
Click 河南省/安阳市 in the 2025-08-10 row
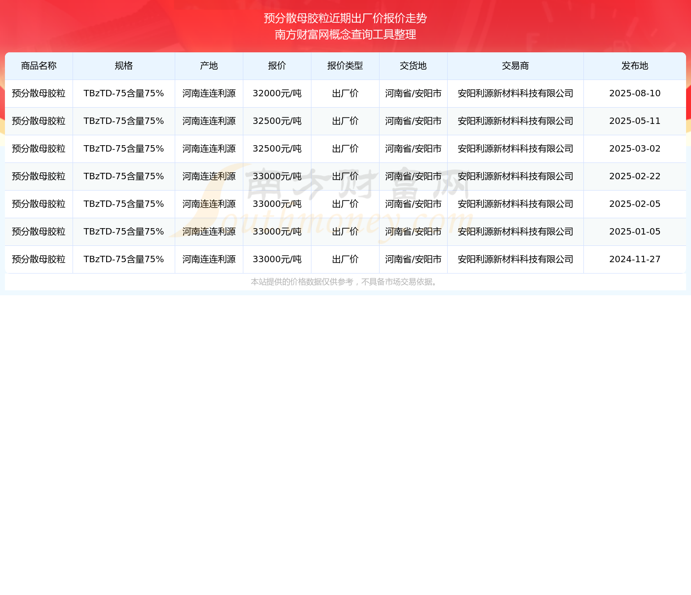coord(413,93)
